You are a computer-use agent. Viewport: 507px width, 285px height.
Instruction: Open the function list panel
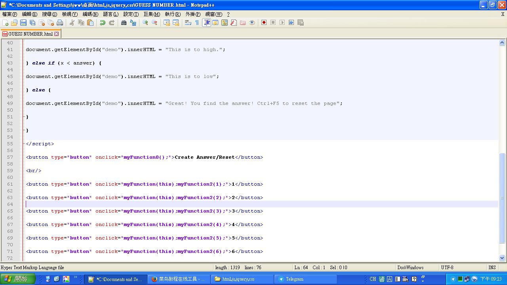point(234,23)
